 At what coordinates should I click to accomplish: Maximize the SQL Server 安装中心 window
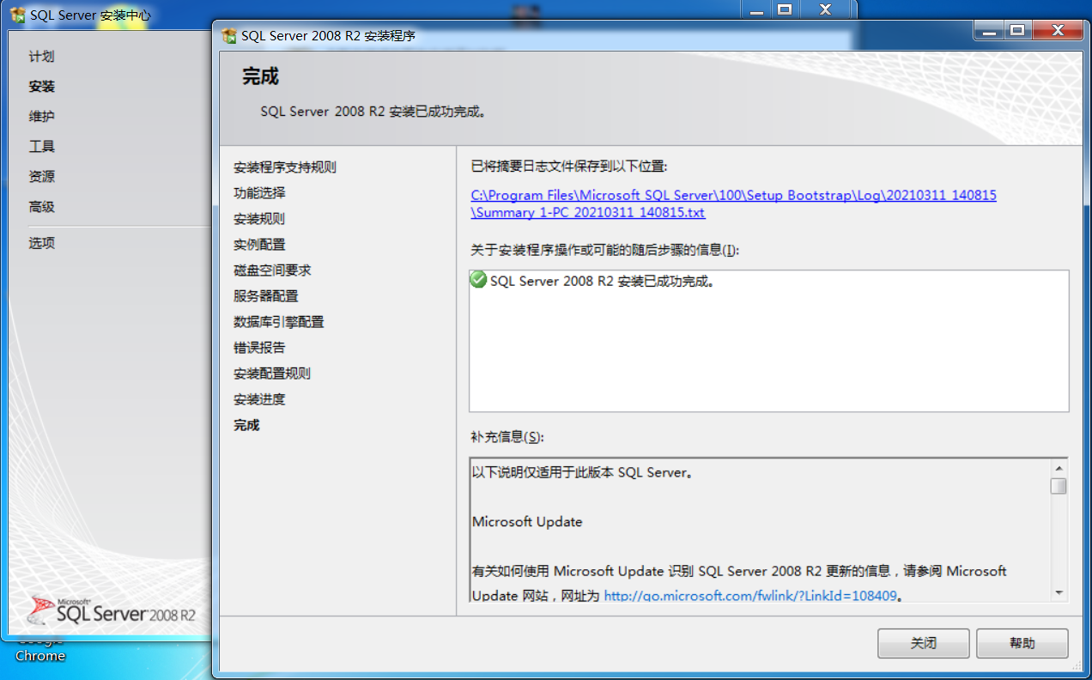coord(785,9)
